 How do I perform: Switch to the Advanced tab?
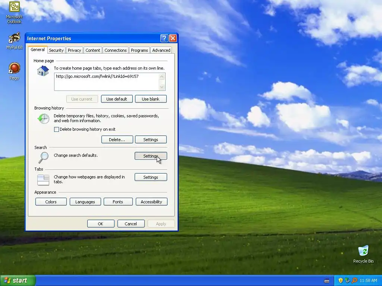click(161, 50)
